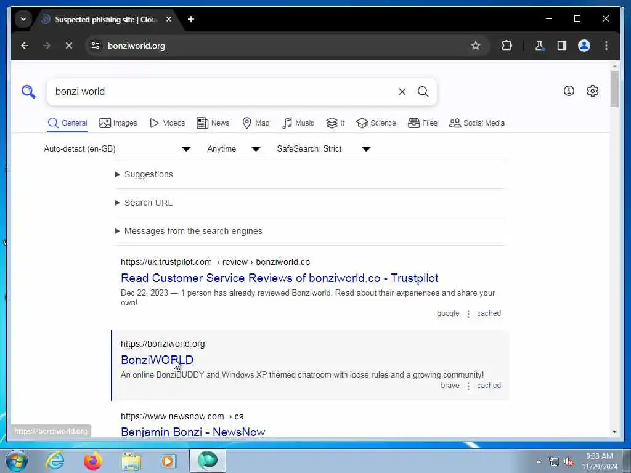Click the muted volume tray icon

click(x=569, y=462)
